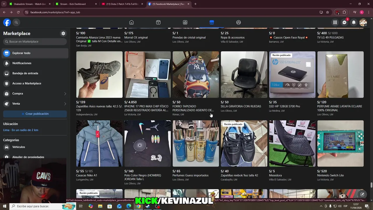This screenshot has height=210, width=373.
Task: Open Notificaciones in Marketplace sidebar
Action: pos(36,63)
